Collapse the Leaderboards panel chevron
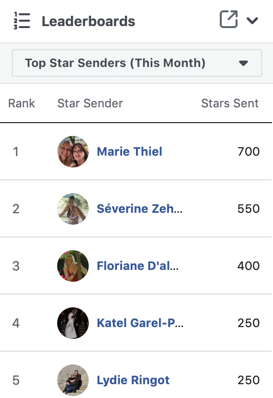273x398 pixels. [x=252, y=20]
